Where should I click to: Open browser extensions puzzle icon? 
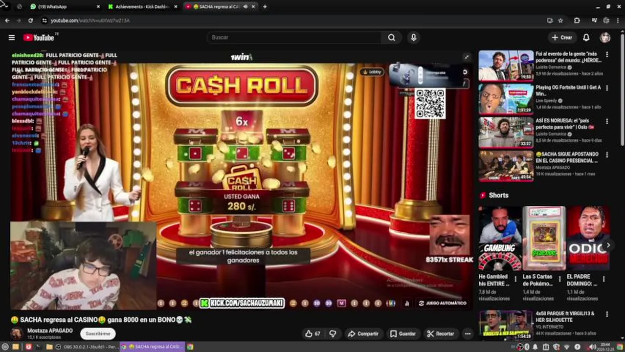(577, 21)
